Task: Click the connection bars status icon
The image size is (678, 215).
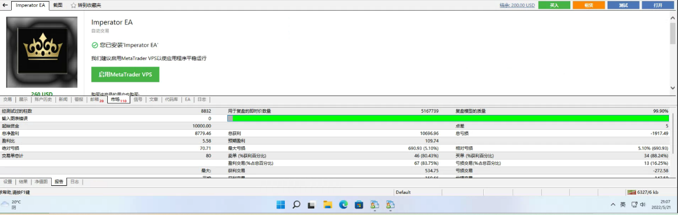Action: (632, 192)
